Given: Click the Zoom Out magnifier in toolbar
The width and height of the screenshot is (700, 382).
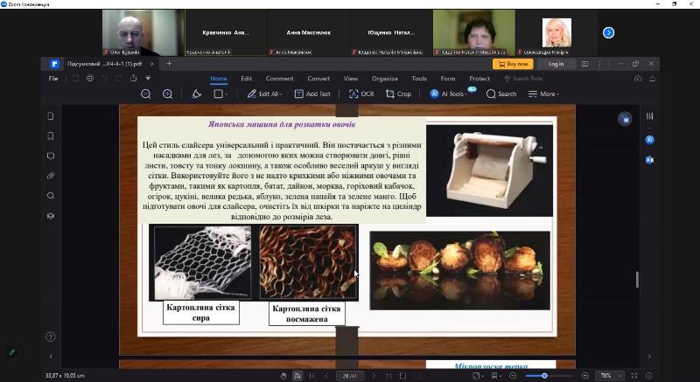Looking at the screenshot, I should [x=145, y=94].
